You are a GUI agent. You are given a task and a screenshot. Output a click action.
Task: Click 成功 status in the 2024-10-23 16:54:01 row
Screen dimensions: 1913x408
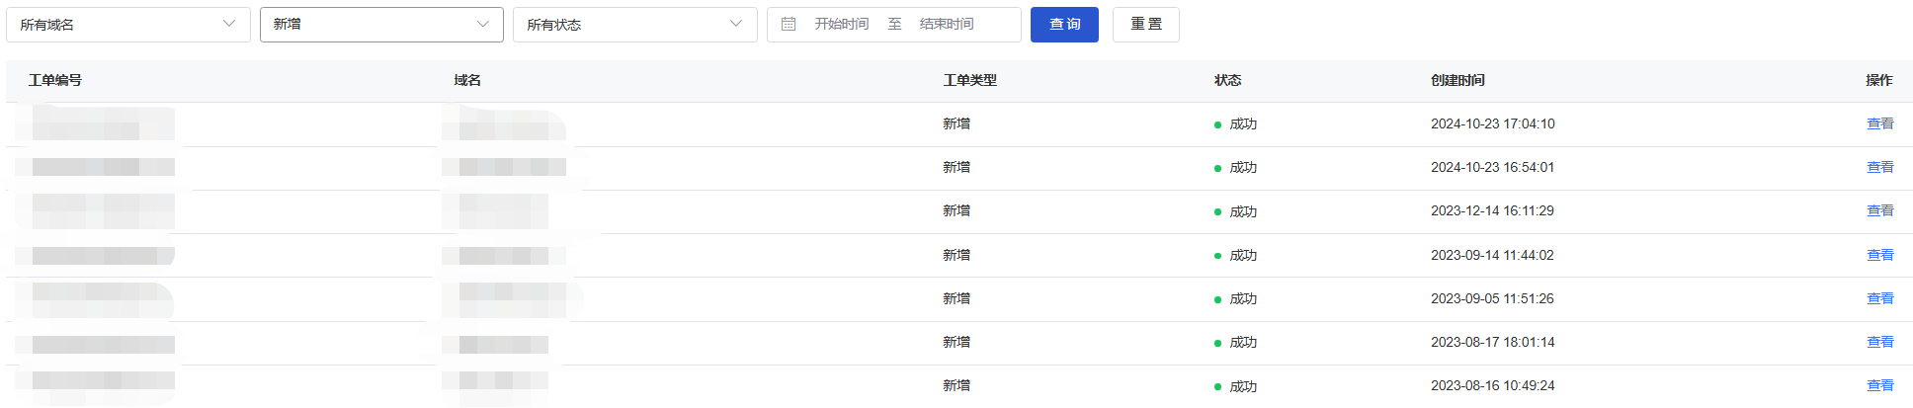pos(1243,167)
